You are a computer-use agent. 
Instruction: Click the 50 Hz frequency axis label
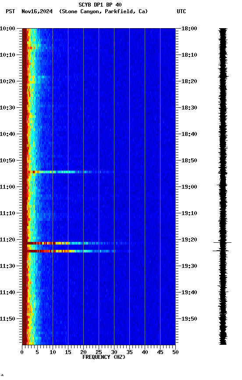pos(175,352)
